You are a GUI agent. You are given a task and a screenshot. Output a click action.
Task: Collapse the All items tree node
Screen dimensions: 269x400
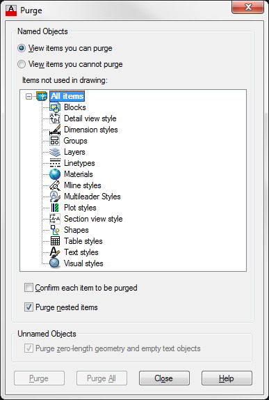(29, 96)
